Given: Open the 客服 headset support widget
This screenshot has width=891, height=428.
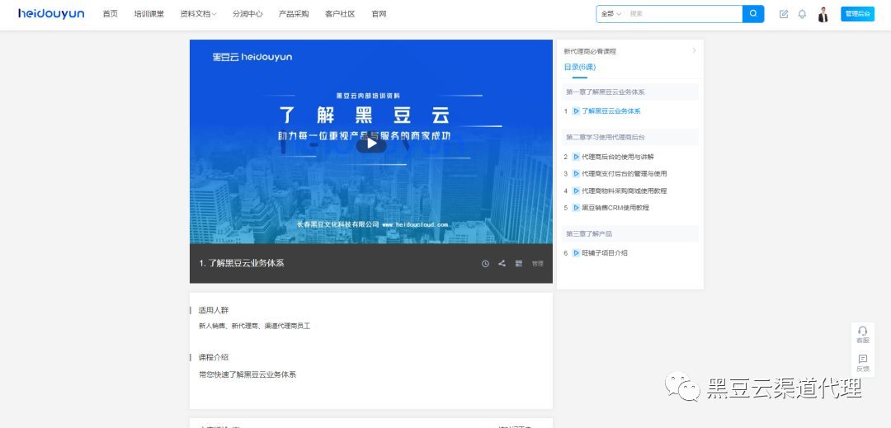Looking at the screenshot, I should click(x=863, y=335).
